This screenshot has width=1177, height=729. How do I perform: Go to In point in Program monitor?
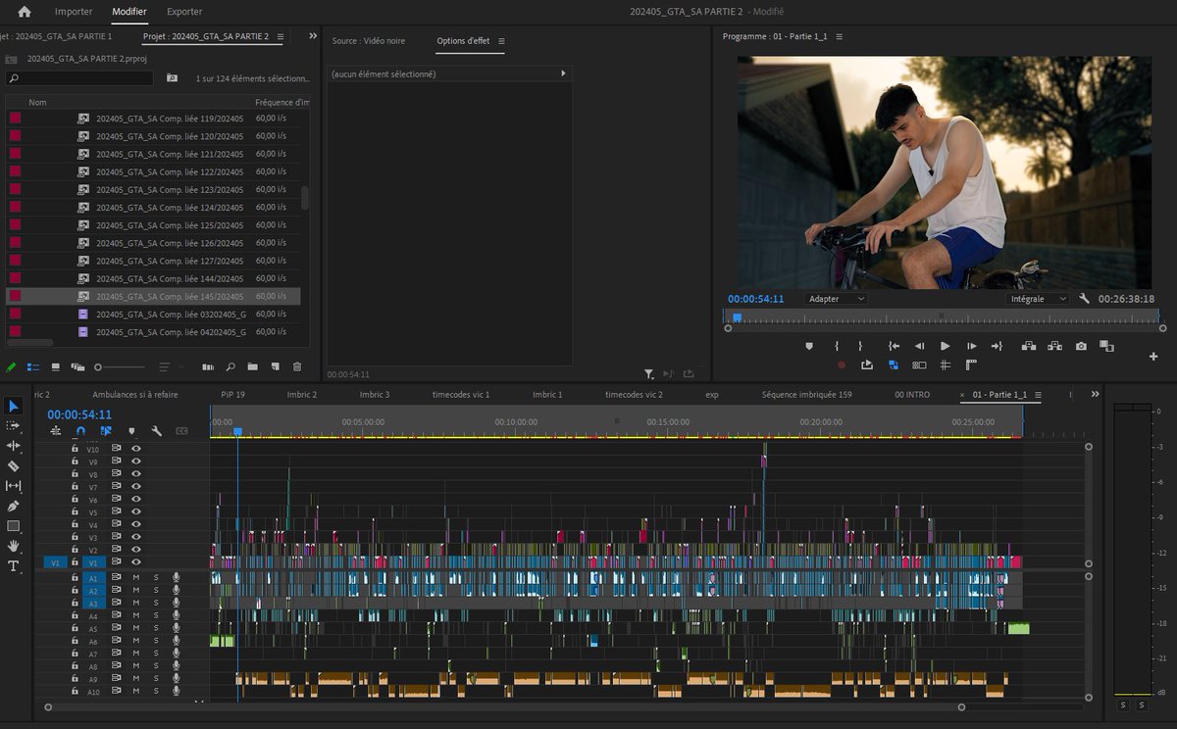click(894, 346)
